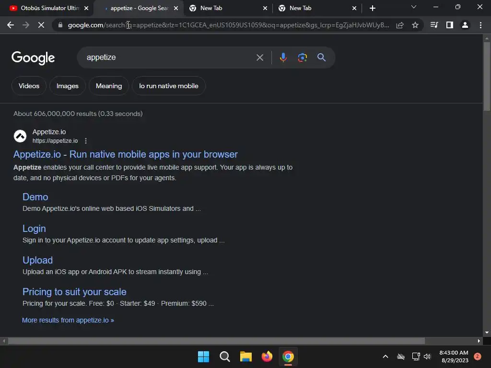Filter results by Images
491x368 pixels.
(x=67, y=86)
